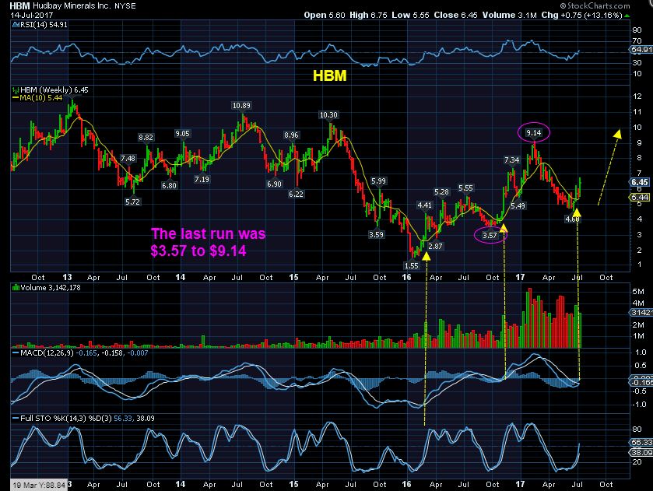Click the small line icon before RSI(14)

16,25
